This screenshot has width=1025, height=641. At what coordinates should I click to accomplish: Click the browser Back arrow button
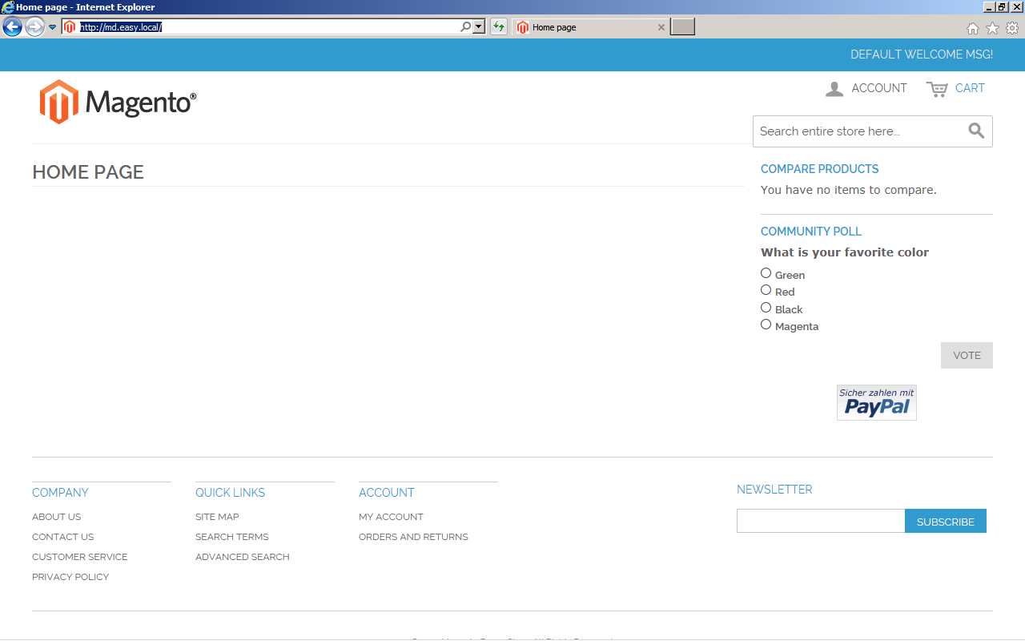(12, 27)
